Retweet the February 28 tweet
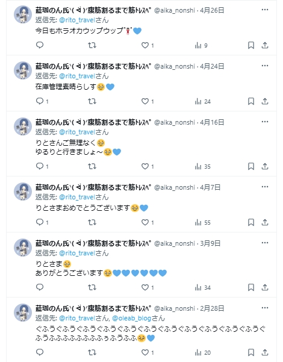 (x=92, y=352)
